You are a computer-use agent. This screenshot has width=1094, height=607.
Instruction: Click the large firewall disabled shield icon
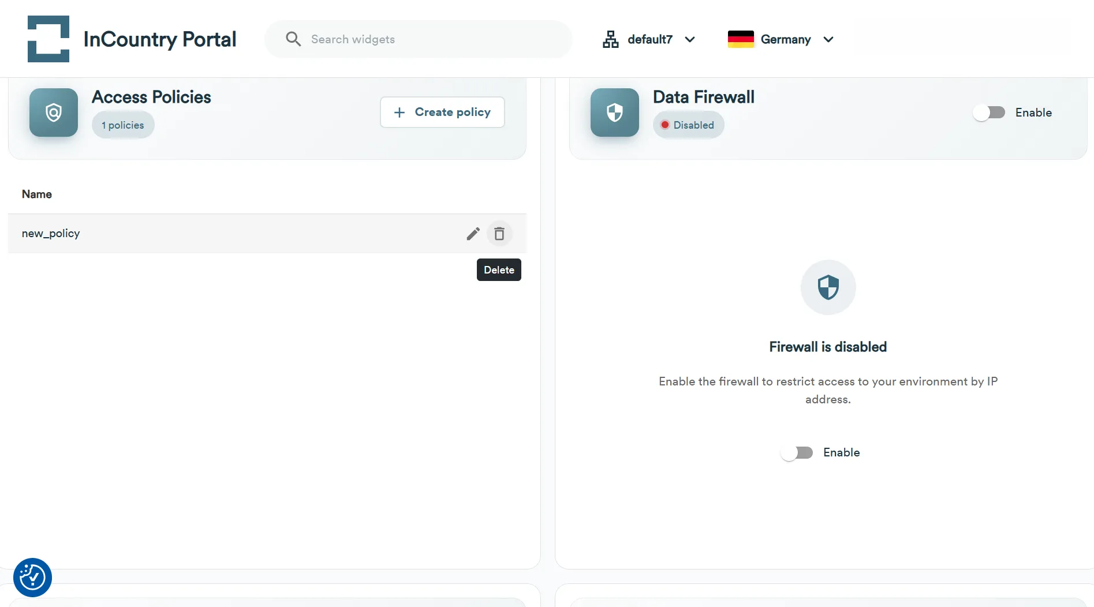(x=828, y=287)
